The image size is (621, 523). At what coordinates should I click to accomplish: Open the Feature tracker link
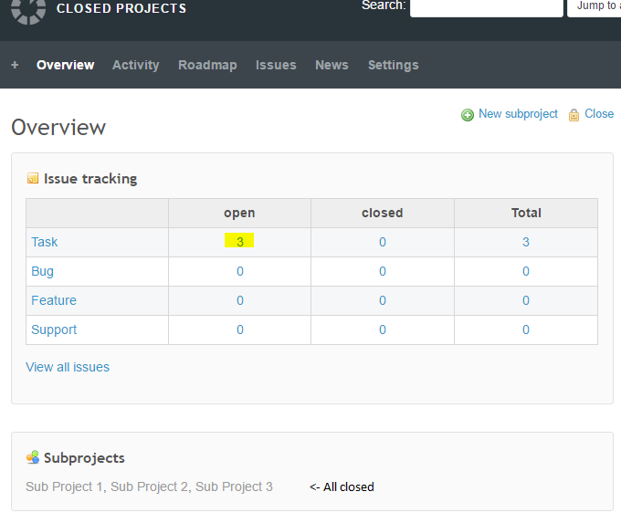pyautogui.click(x=54, y=300)
